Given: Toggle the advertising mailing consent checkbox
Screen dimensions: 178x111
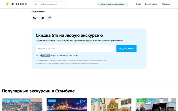Looking at the screenshot, I should pyautogui.click(x=37, y=56).
